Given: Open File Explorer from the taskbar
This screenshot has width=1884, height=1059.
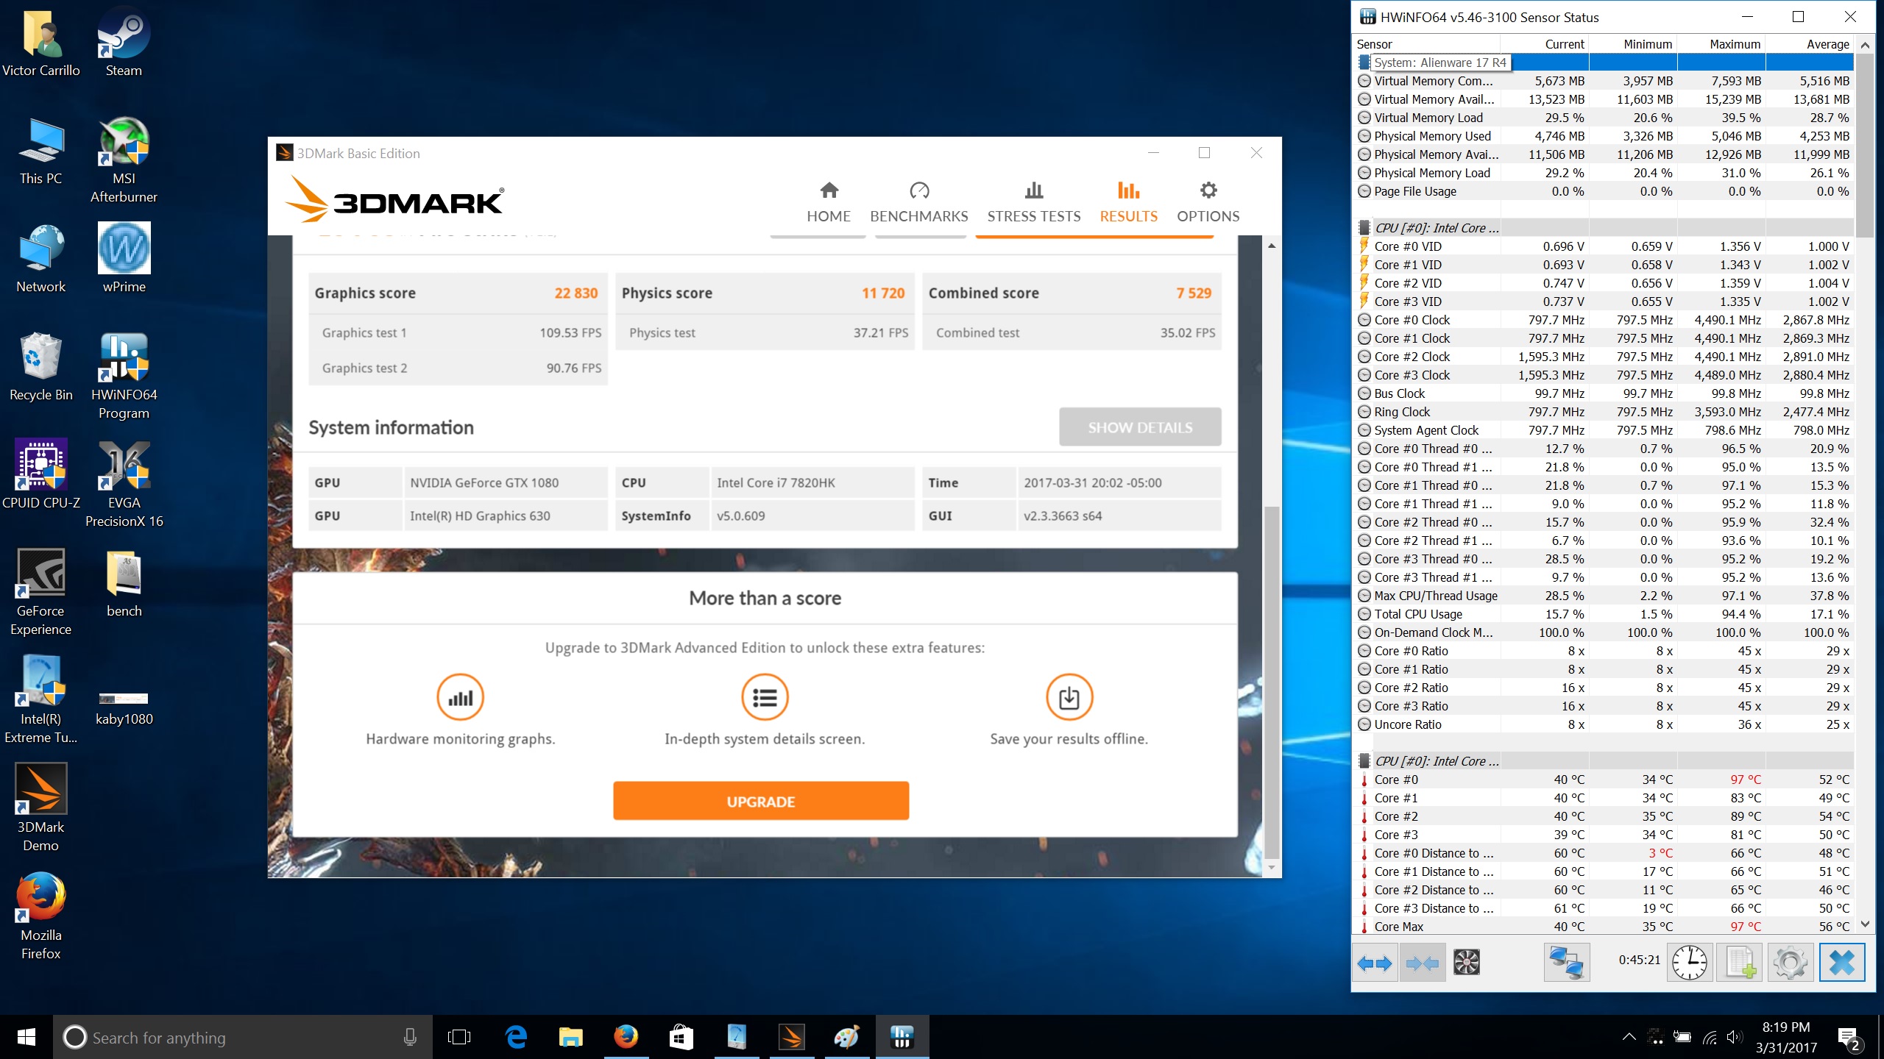Looking at the screenshot, I should click(571, 1038).
